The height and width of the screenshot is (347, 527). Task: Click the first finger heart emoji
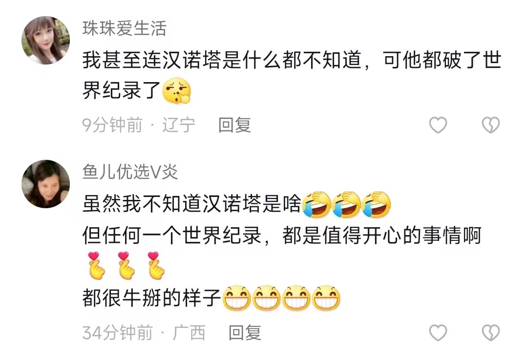pyautogui.click(x=97, y=265)
